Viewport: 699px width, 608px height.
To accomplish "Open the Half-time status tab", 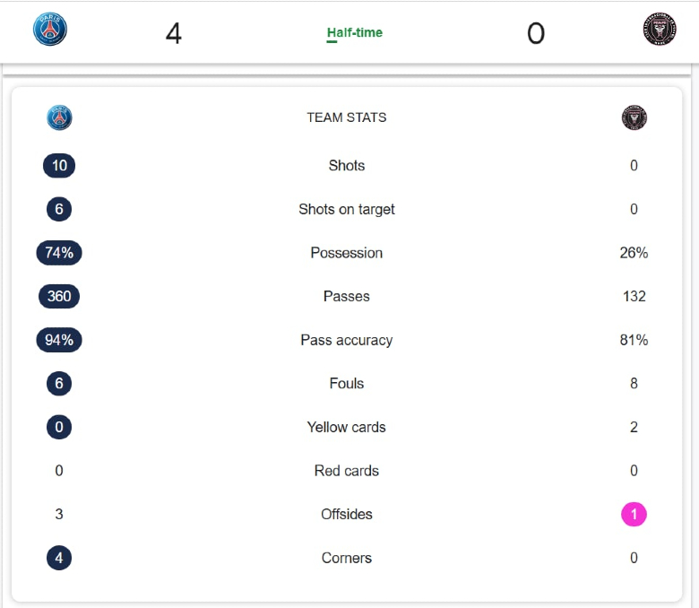I will coord(354,32).
